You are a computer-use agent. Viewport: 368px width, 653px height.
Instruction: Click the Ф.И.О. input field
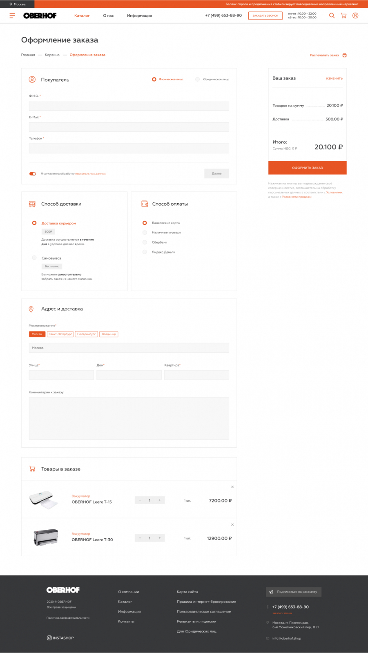[129, 106]
